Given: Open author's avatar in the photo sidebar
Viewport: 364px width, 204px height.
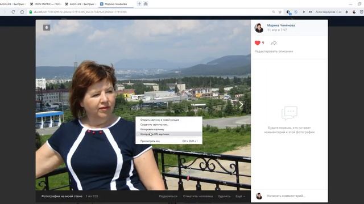Looking at the screenshot, I should click(259, 28).
